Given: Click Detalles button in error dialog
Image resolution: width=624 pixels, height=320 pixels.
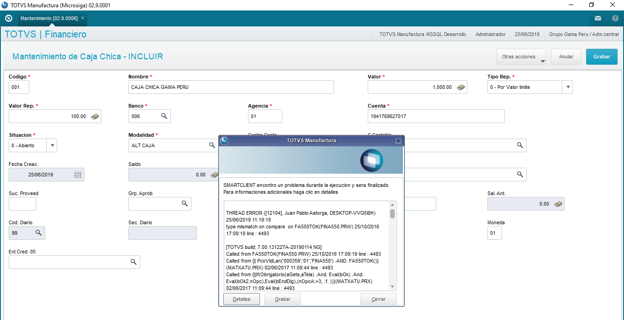Looking at the screenshot, I should 242,299.
